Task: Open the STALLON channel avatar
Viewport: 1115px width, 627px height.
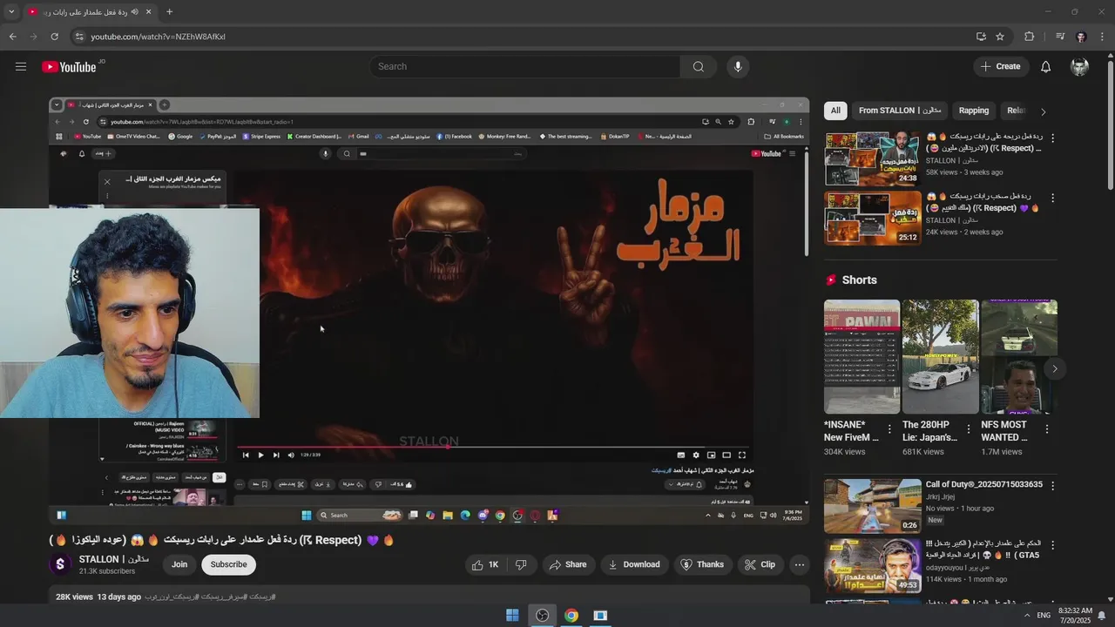Action: pos(60,564)
